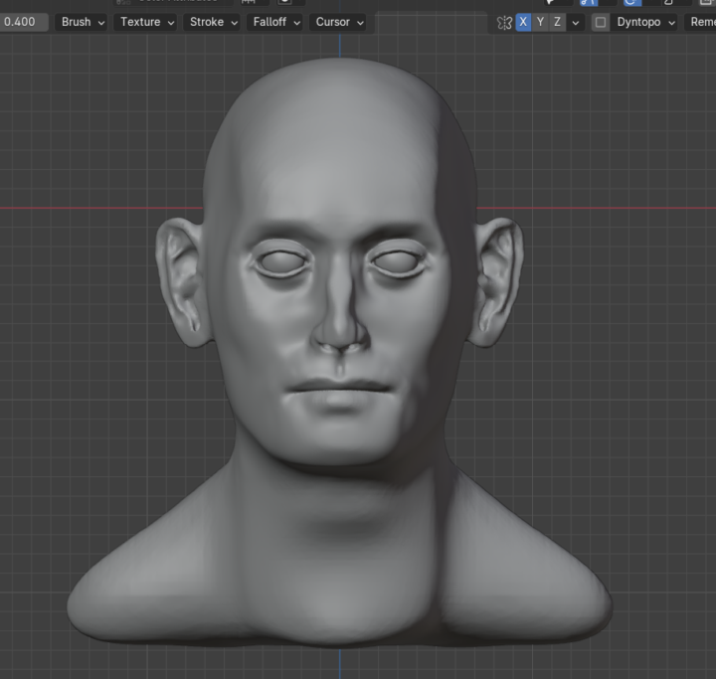The height and width of the screenshot is (679, 716).
Task: Enable Y axis symmetry
Action: pyautogui.click(x=540, y=22)
